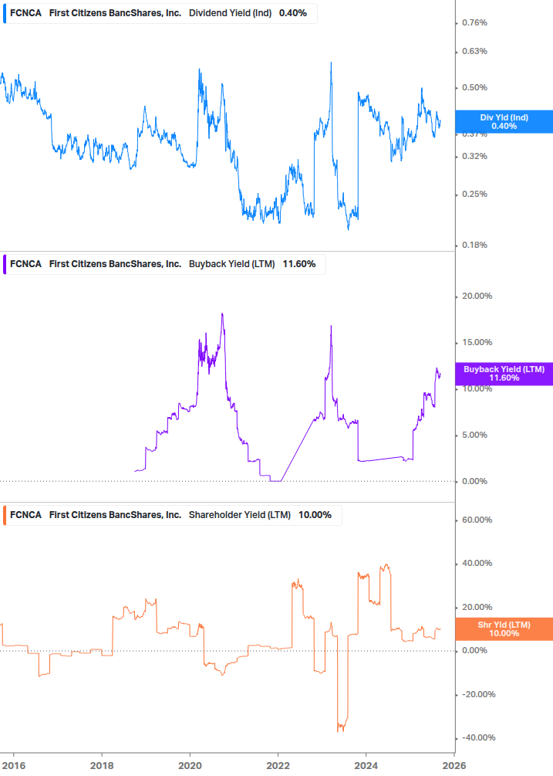Click the 0.63% dividend yield axis value
Screen dimensions: 553x776
[474, 52]
